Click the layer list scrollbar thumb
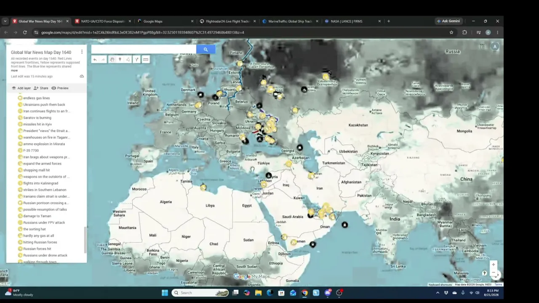The image size is (539, 303). tap(85, 240)
